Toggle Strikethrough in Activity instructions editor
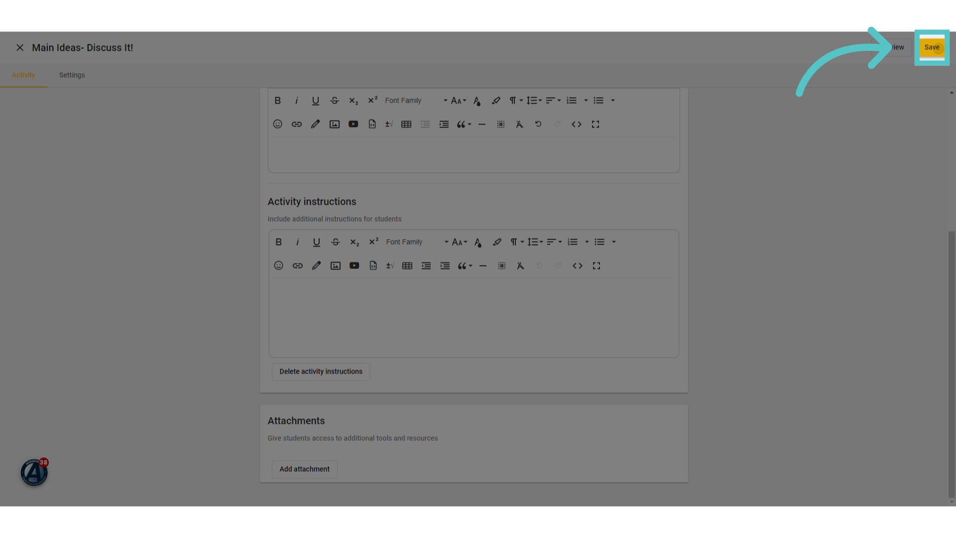 tap(336, 242)
